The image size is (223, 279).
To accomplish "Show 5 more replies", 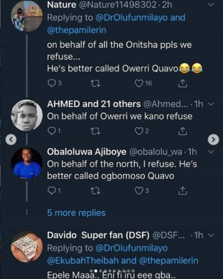I will point(76,213).
